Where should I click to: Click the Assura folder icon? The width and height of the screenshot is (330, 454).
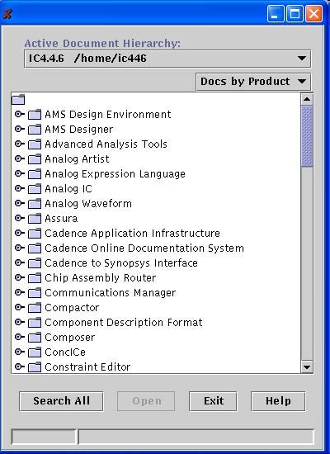pyautogui.click(x=35, y=218)
